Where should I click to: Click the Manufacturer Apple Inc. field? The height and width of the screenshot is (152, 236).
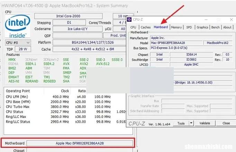tap(191, 38)
